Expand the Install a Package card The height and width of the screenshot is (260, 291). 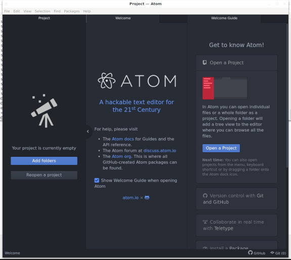[x=237, y=245]
